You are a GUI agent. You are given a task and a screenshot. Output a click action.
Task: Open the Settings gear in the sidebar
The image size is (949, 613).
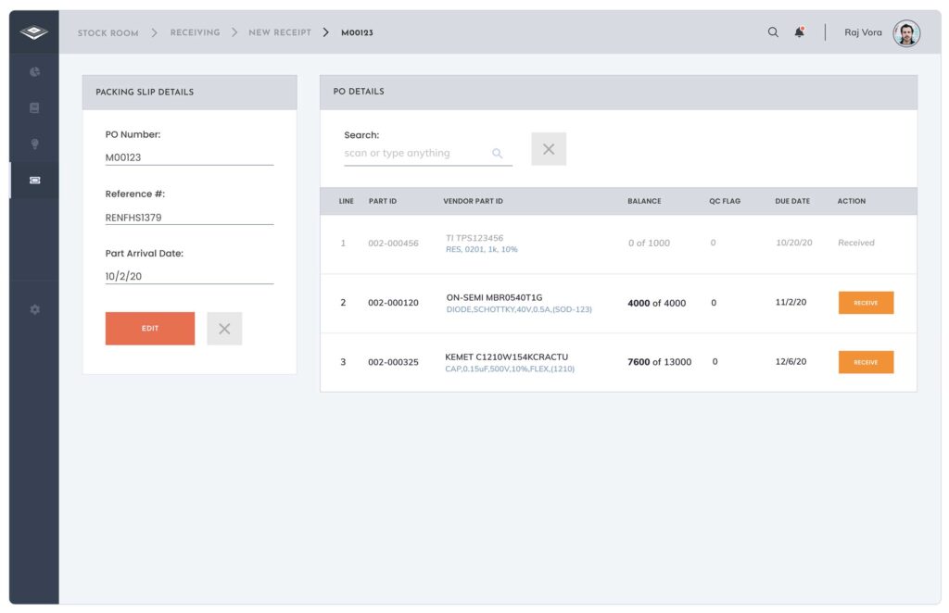pyautogui.click(x=33, y=309)
